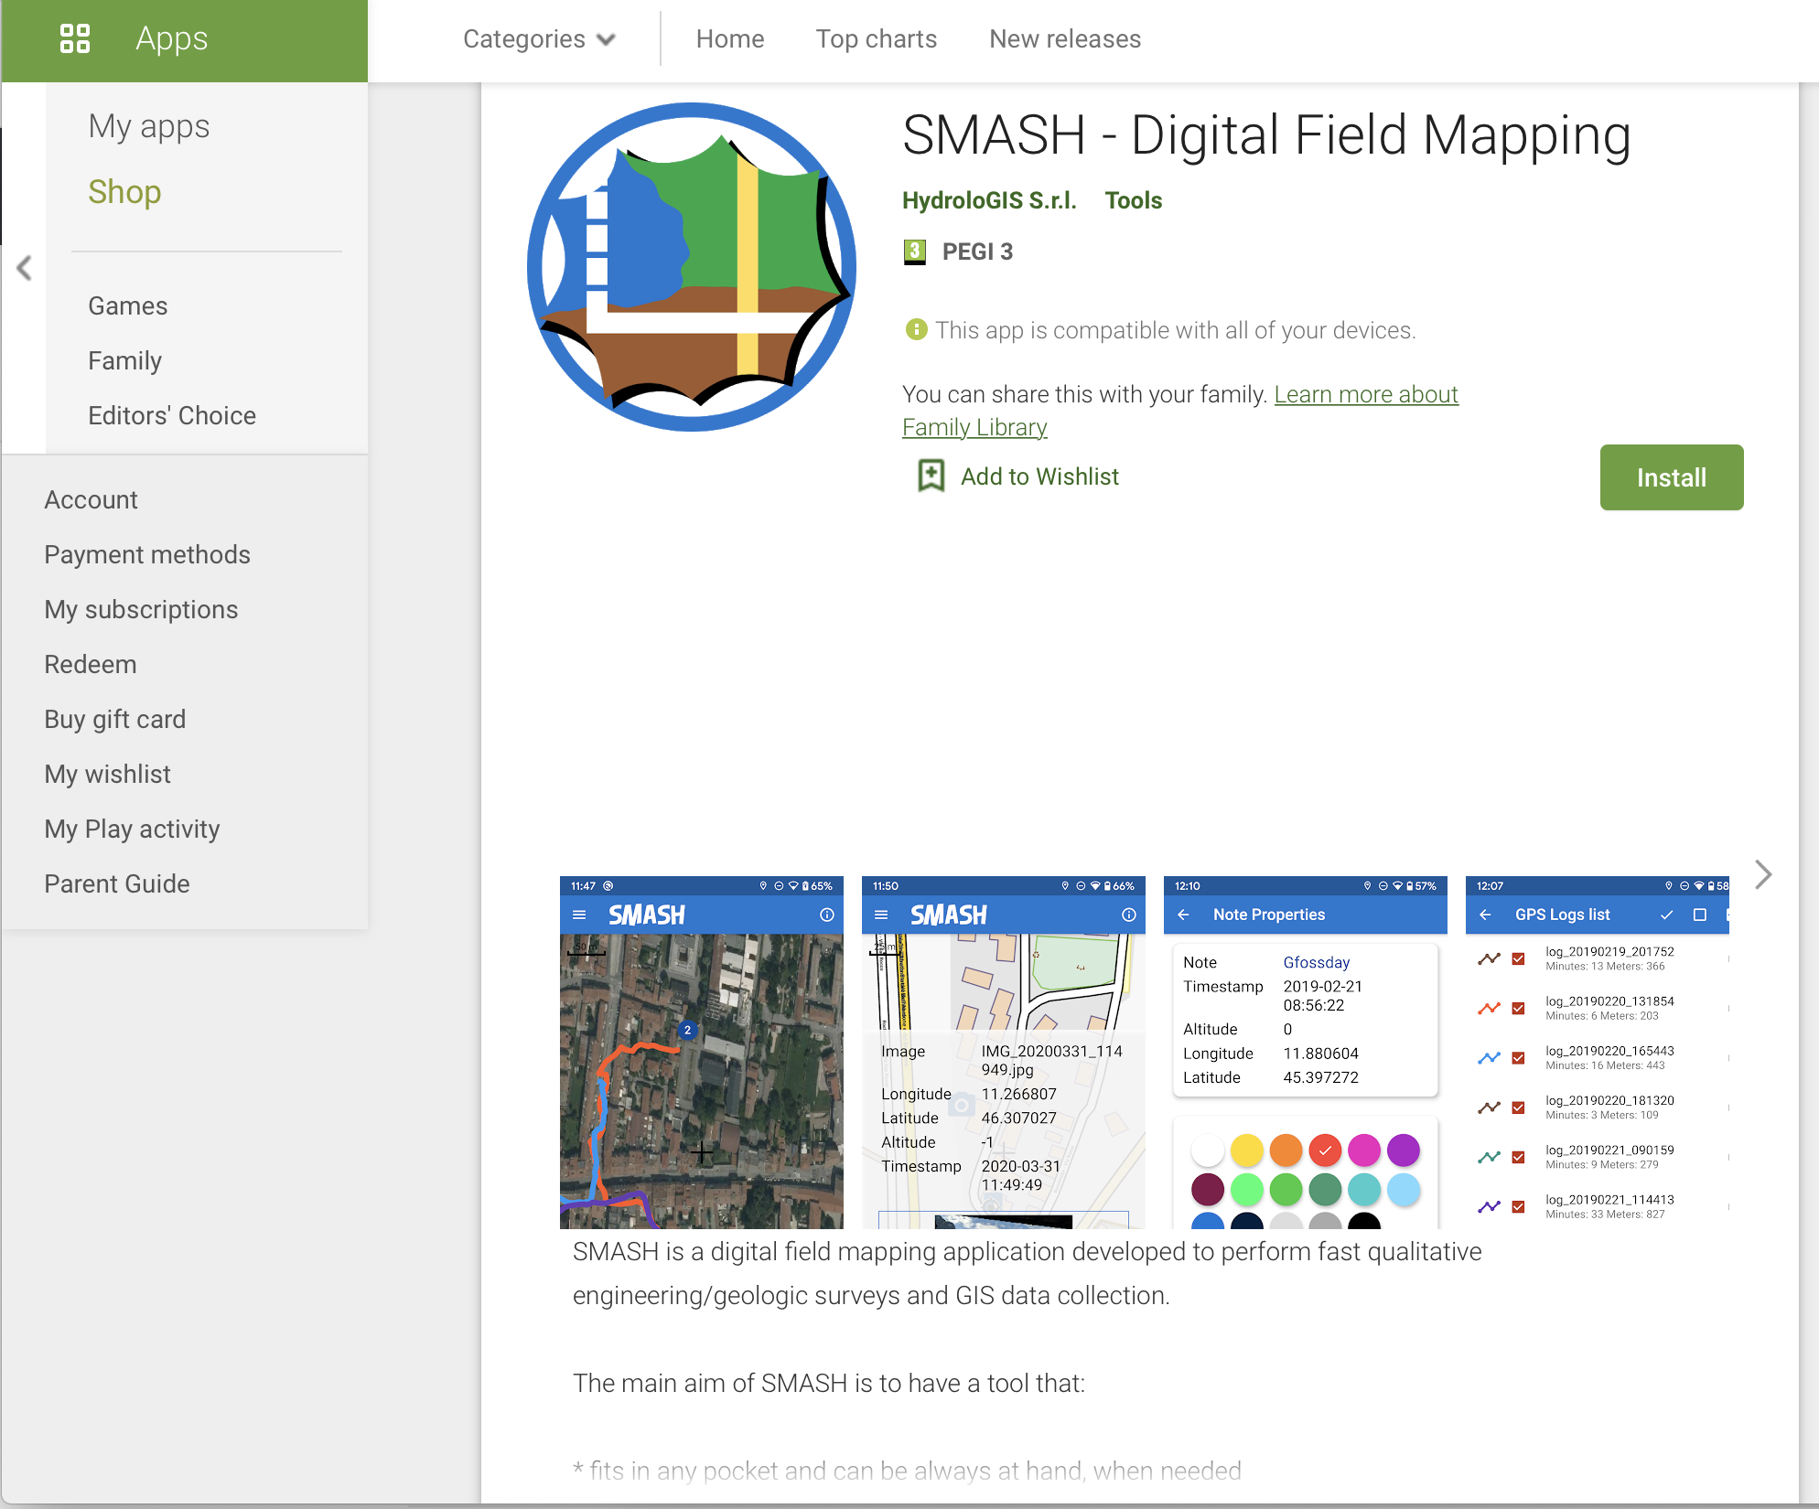
Task: Click info icon in second SMASH screenshot
Action: point(1129,915)
